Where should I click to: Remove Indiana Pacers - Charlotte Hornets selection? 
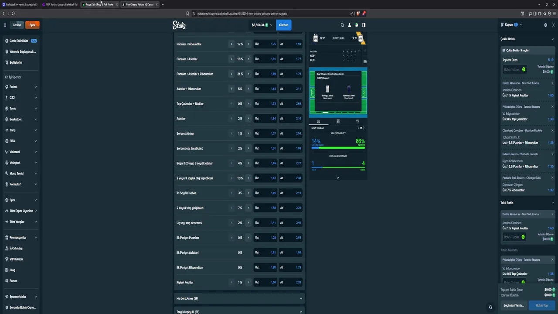552,154
